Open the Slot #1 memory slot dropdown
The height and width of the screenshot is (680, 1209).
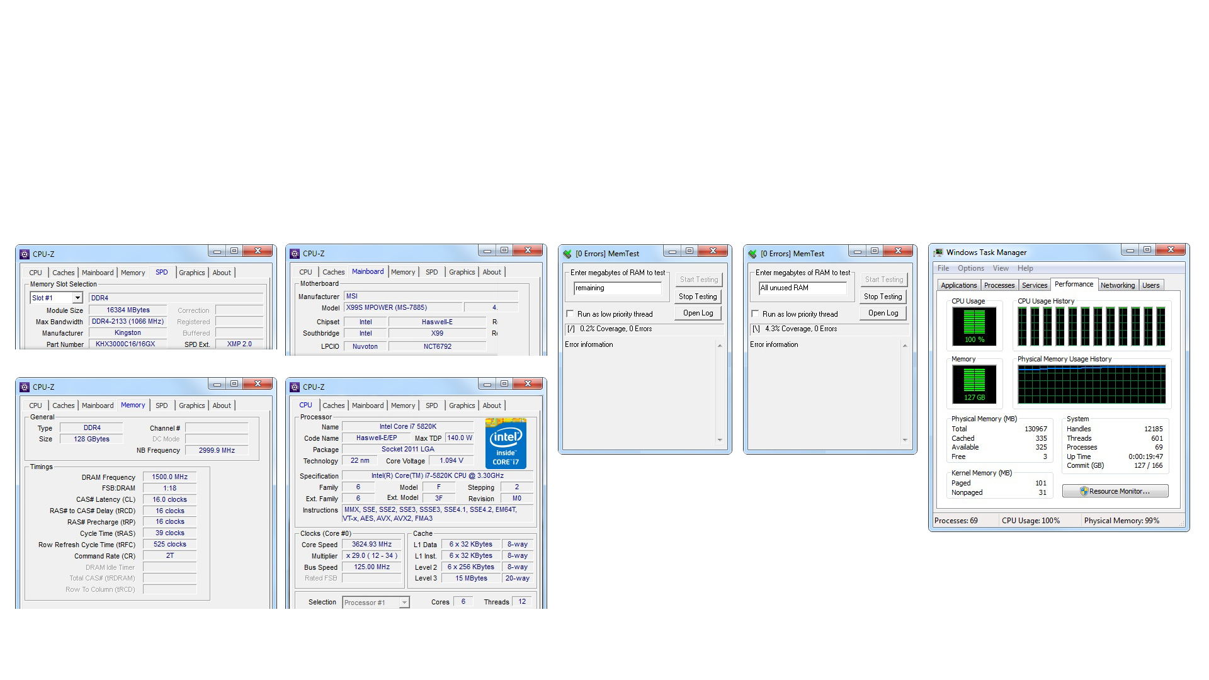pos(77,298)
